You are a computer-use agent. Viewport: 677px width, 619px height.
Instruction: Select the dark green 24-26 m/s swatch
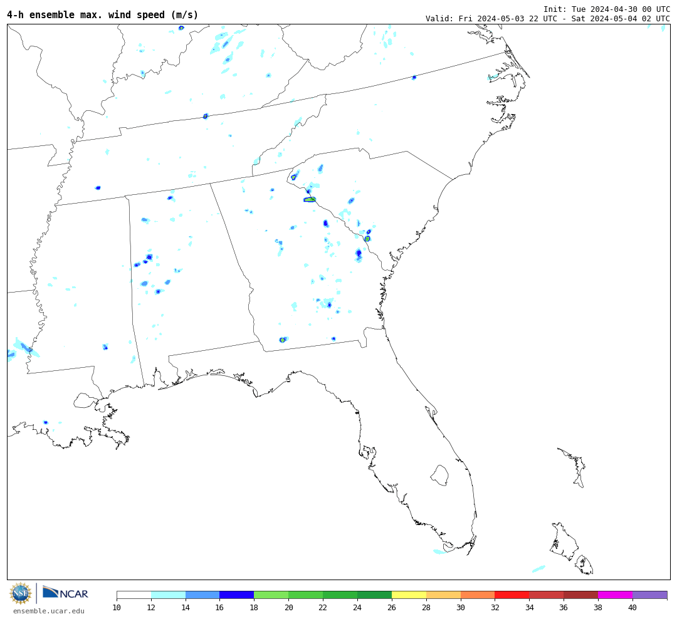coord(374,595)
